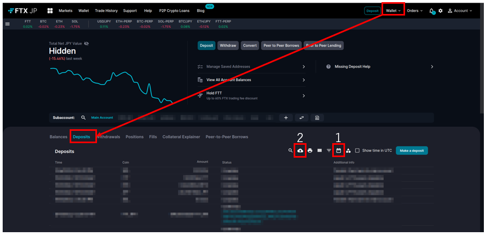Switch to the Deposits tab
The width and height of the screenshot is (486, 237).
[x=81, y=137]
